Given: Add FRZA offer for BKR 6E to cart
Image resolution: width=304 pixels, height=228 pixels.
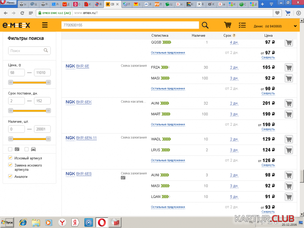Looking at the screenshot, I should point(289,67).
